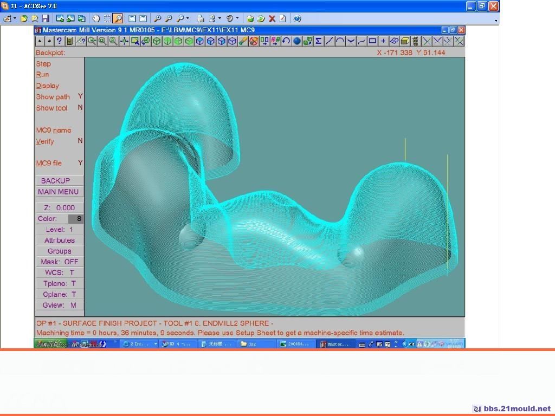Go to the previous image in ACDSee
The height and width of the screenshot is (416, 555).
60,18
